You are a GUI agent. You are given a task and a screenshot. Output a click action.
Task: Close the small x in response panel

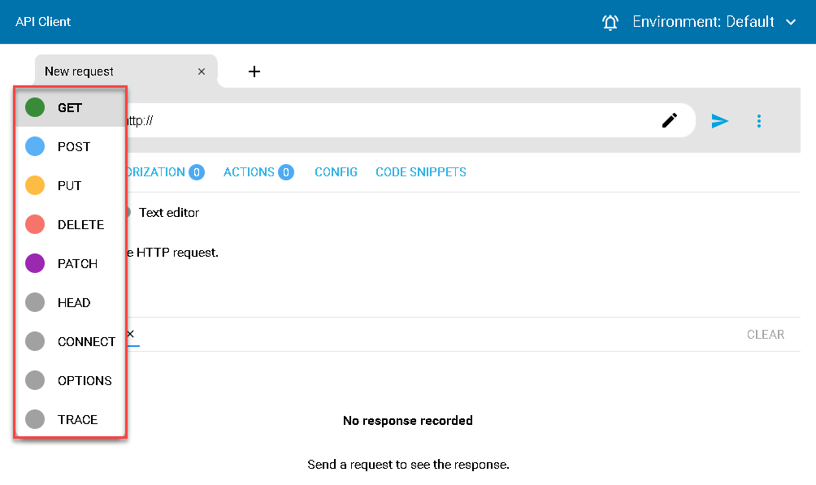pos(131,334)
